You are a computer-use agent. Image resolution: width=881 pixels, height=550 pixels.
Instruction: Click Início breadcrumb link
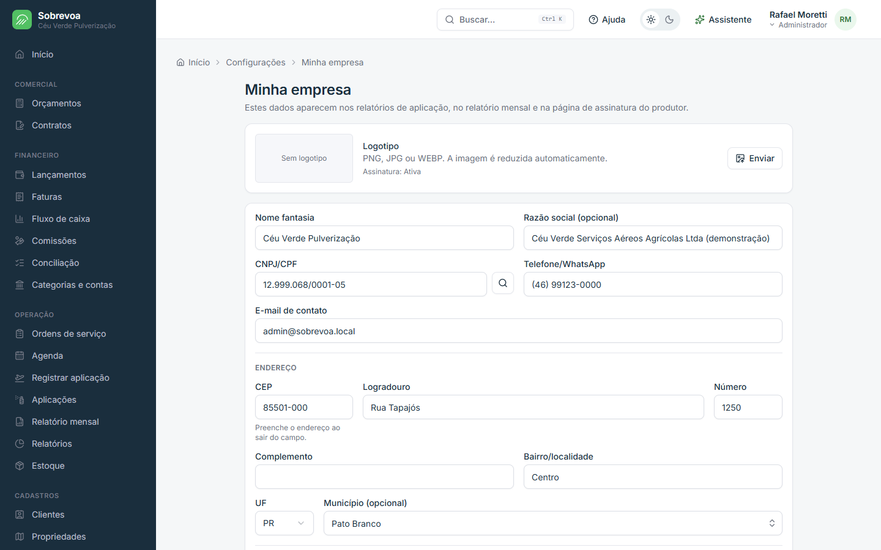click(x=193, y=62)
